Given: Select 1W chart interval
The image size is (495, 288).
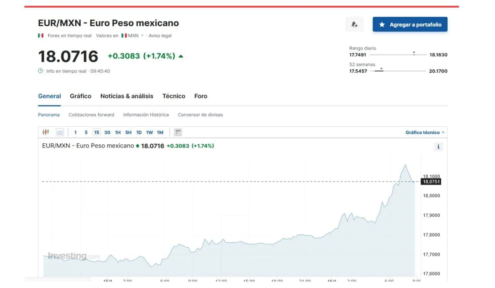Looking at the screenshot, I should pos(149,132).
